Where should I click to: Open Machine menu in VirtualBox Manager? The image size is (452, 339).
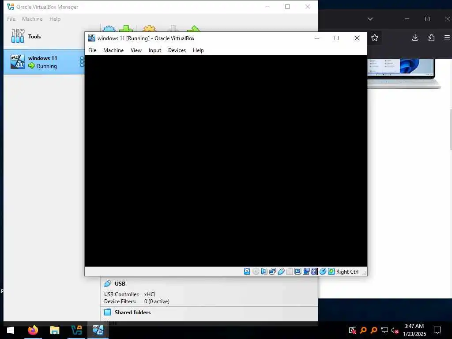click(x=32, y=19)
